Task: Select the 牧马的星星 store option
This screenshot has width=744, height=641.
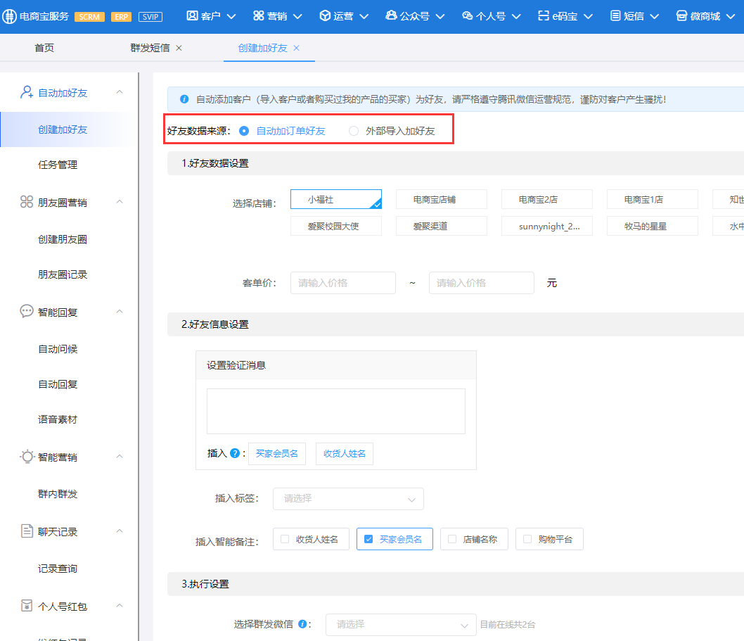Action: [653, 226]
